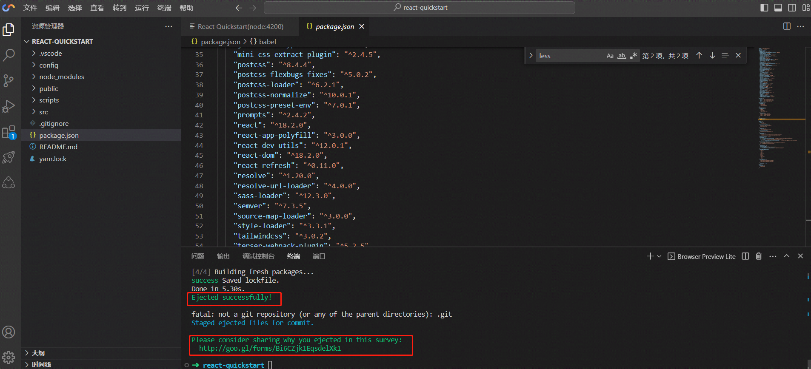Screen dimensions: 811x369
Task: Split the terminal
Action: pos(745,256)
